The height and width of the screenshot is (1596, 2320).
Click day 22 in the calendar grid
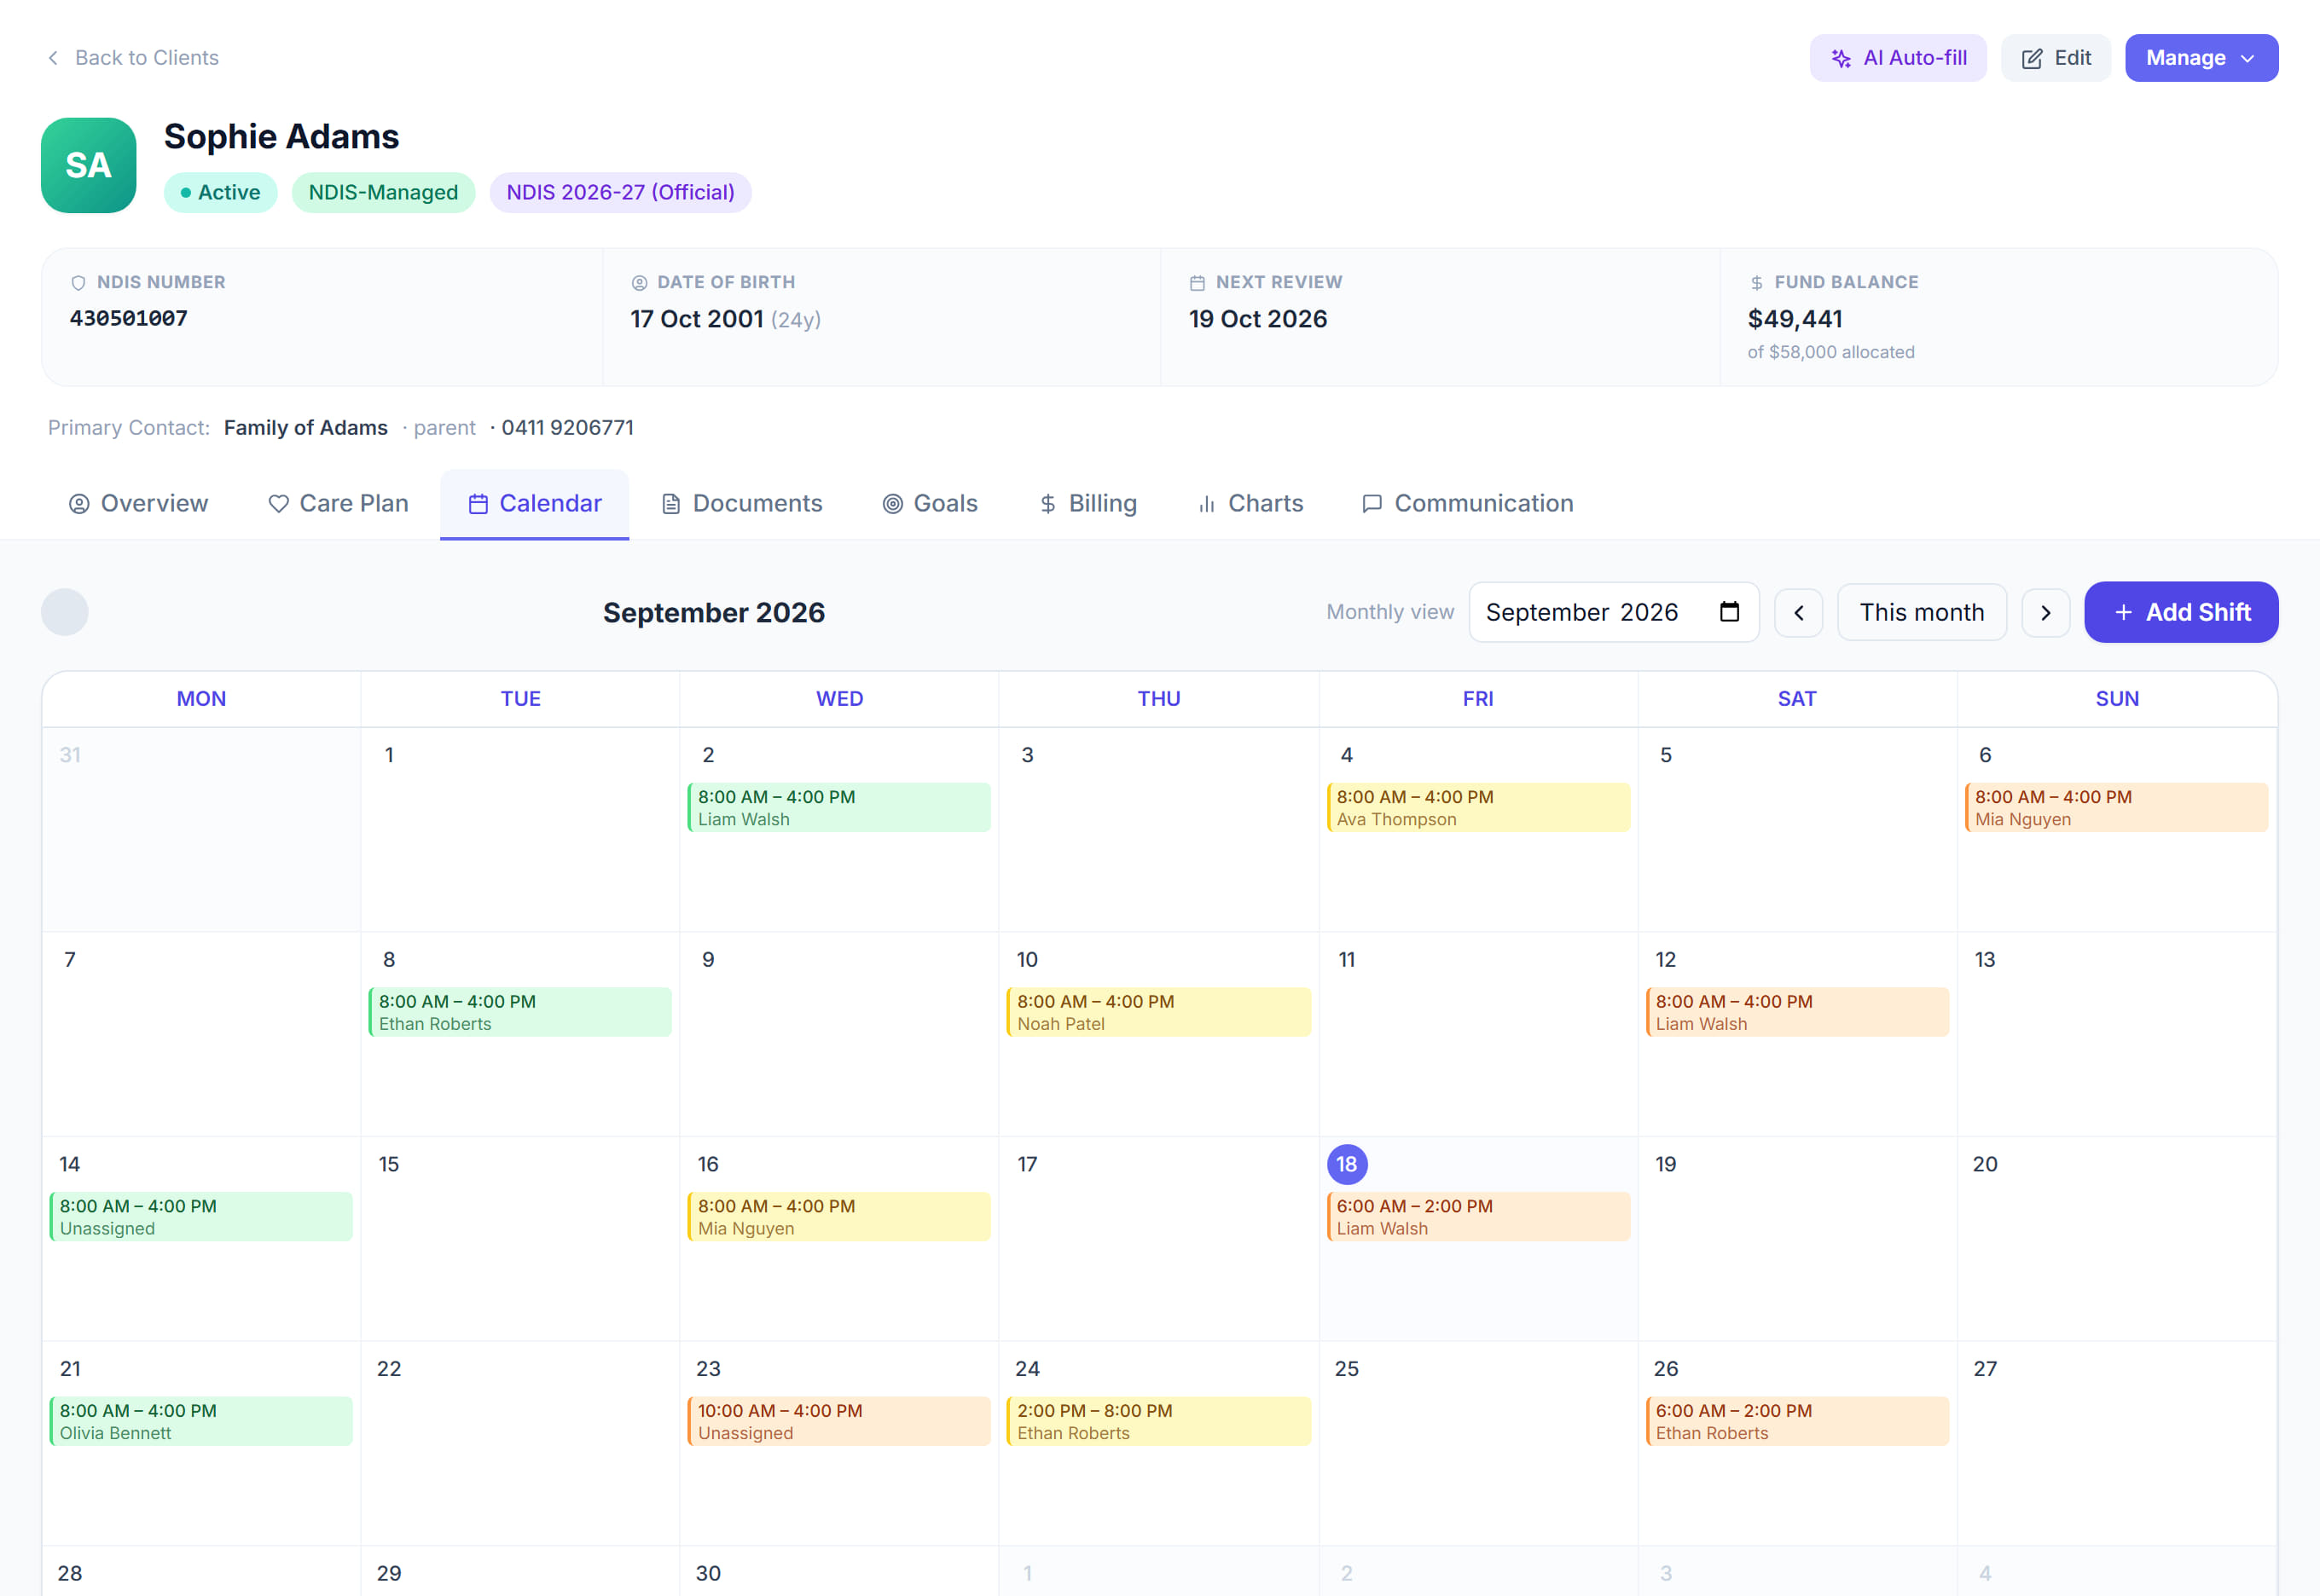(389, 1369)
